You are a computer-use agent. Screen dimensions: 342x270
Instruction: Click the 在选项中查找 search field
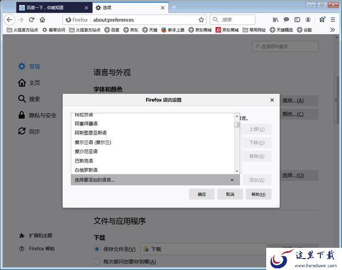point(286,46)
